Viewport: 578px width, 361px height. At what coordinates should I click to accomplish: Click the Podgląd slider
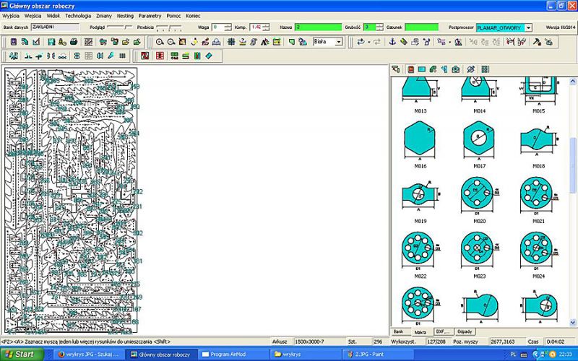[119, 27]
